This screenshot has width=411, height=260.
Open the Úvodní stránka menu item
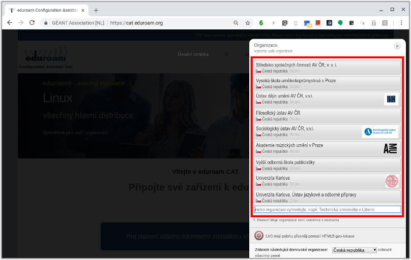tap(193, 54)
